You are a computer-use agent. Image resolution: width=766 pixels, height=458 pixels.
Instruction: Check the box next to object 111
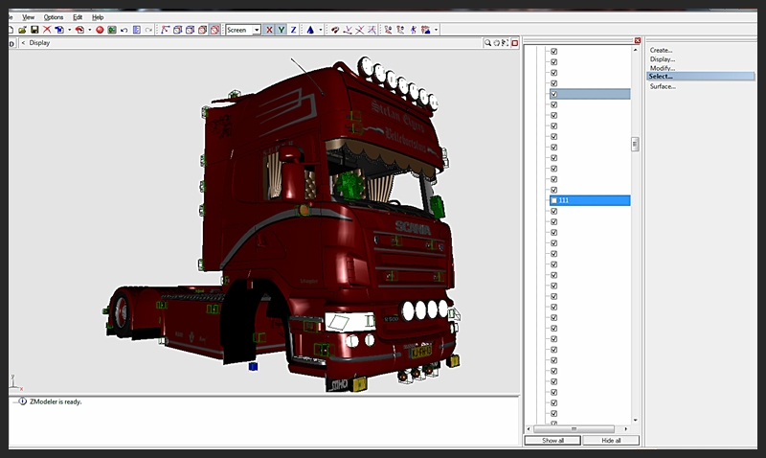554,200
